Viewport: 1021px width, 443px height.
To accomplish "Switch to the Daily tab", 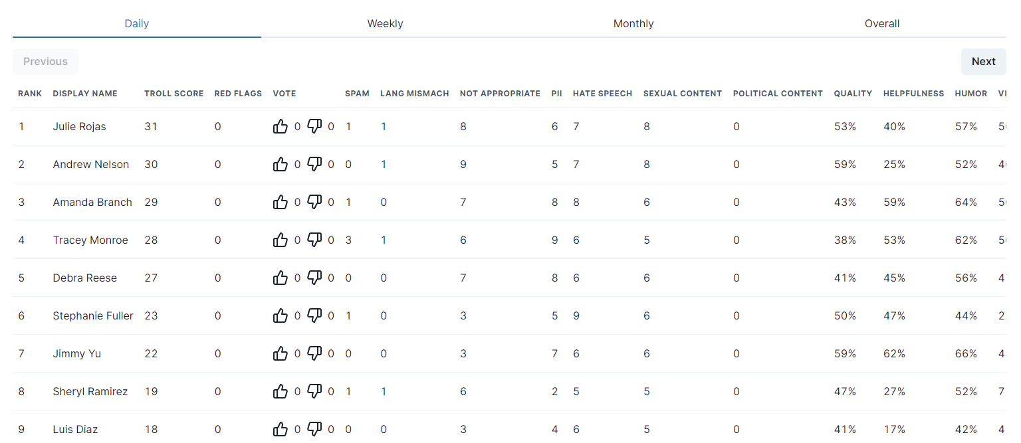I will (137, 24).
